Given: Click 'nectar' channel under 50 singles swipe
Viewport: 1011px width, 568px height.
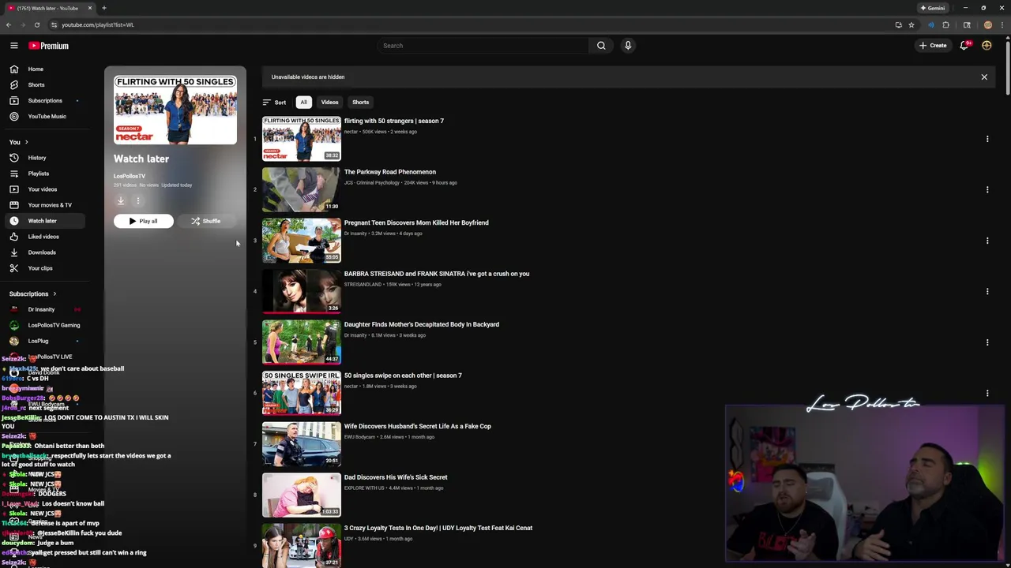Looking at the screenshot, I should click(x=351, y=387).
